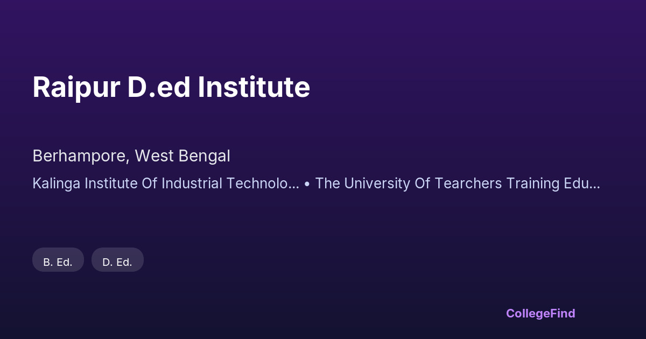The width and height of the screenshot is (646, 339).
Task: Click the word Kalinga in affiliations
Action: pyautogui.click(x=54, y=183)
